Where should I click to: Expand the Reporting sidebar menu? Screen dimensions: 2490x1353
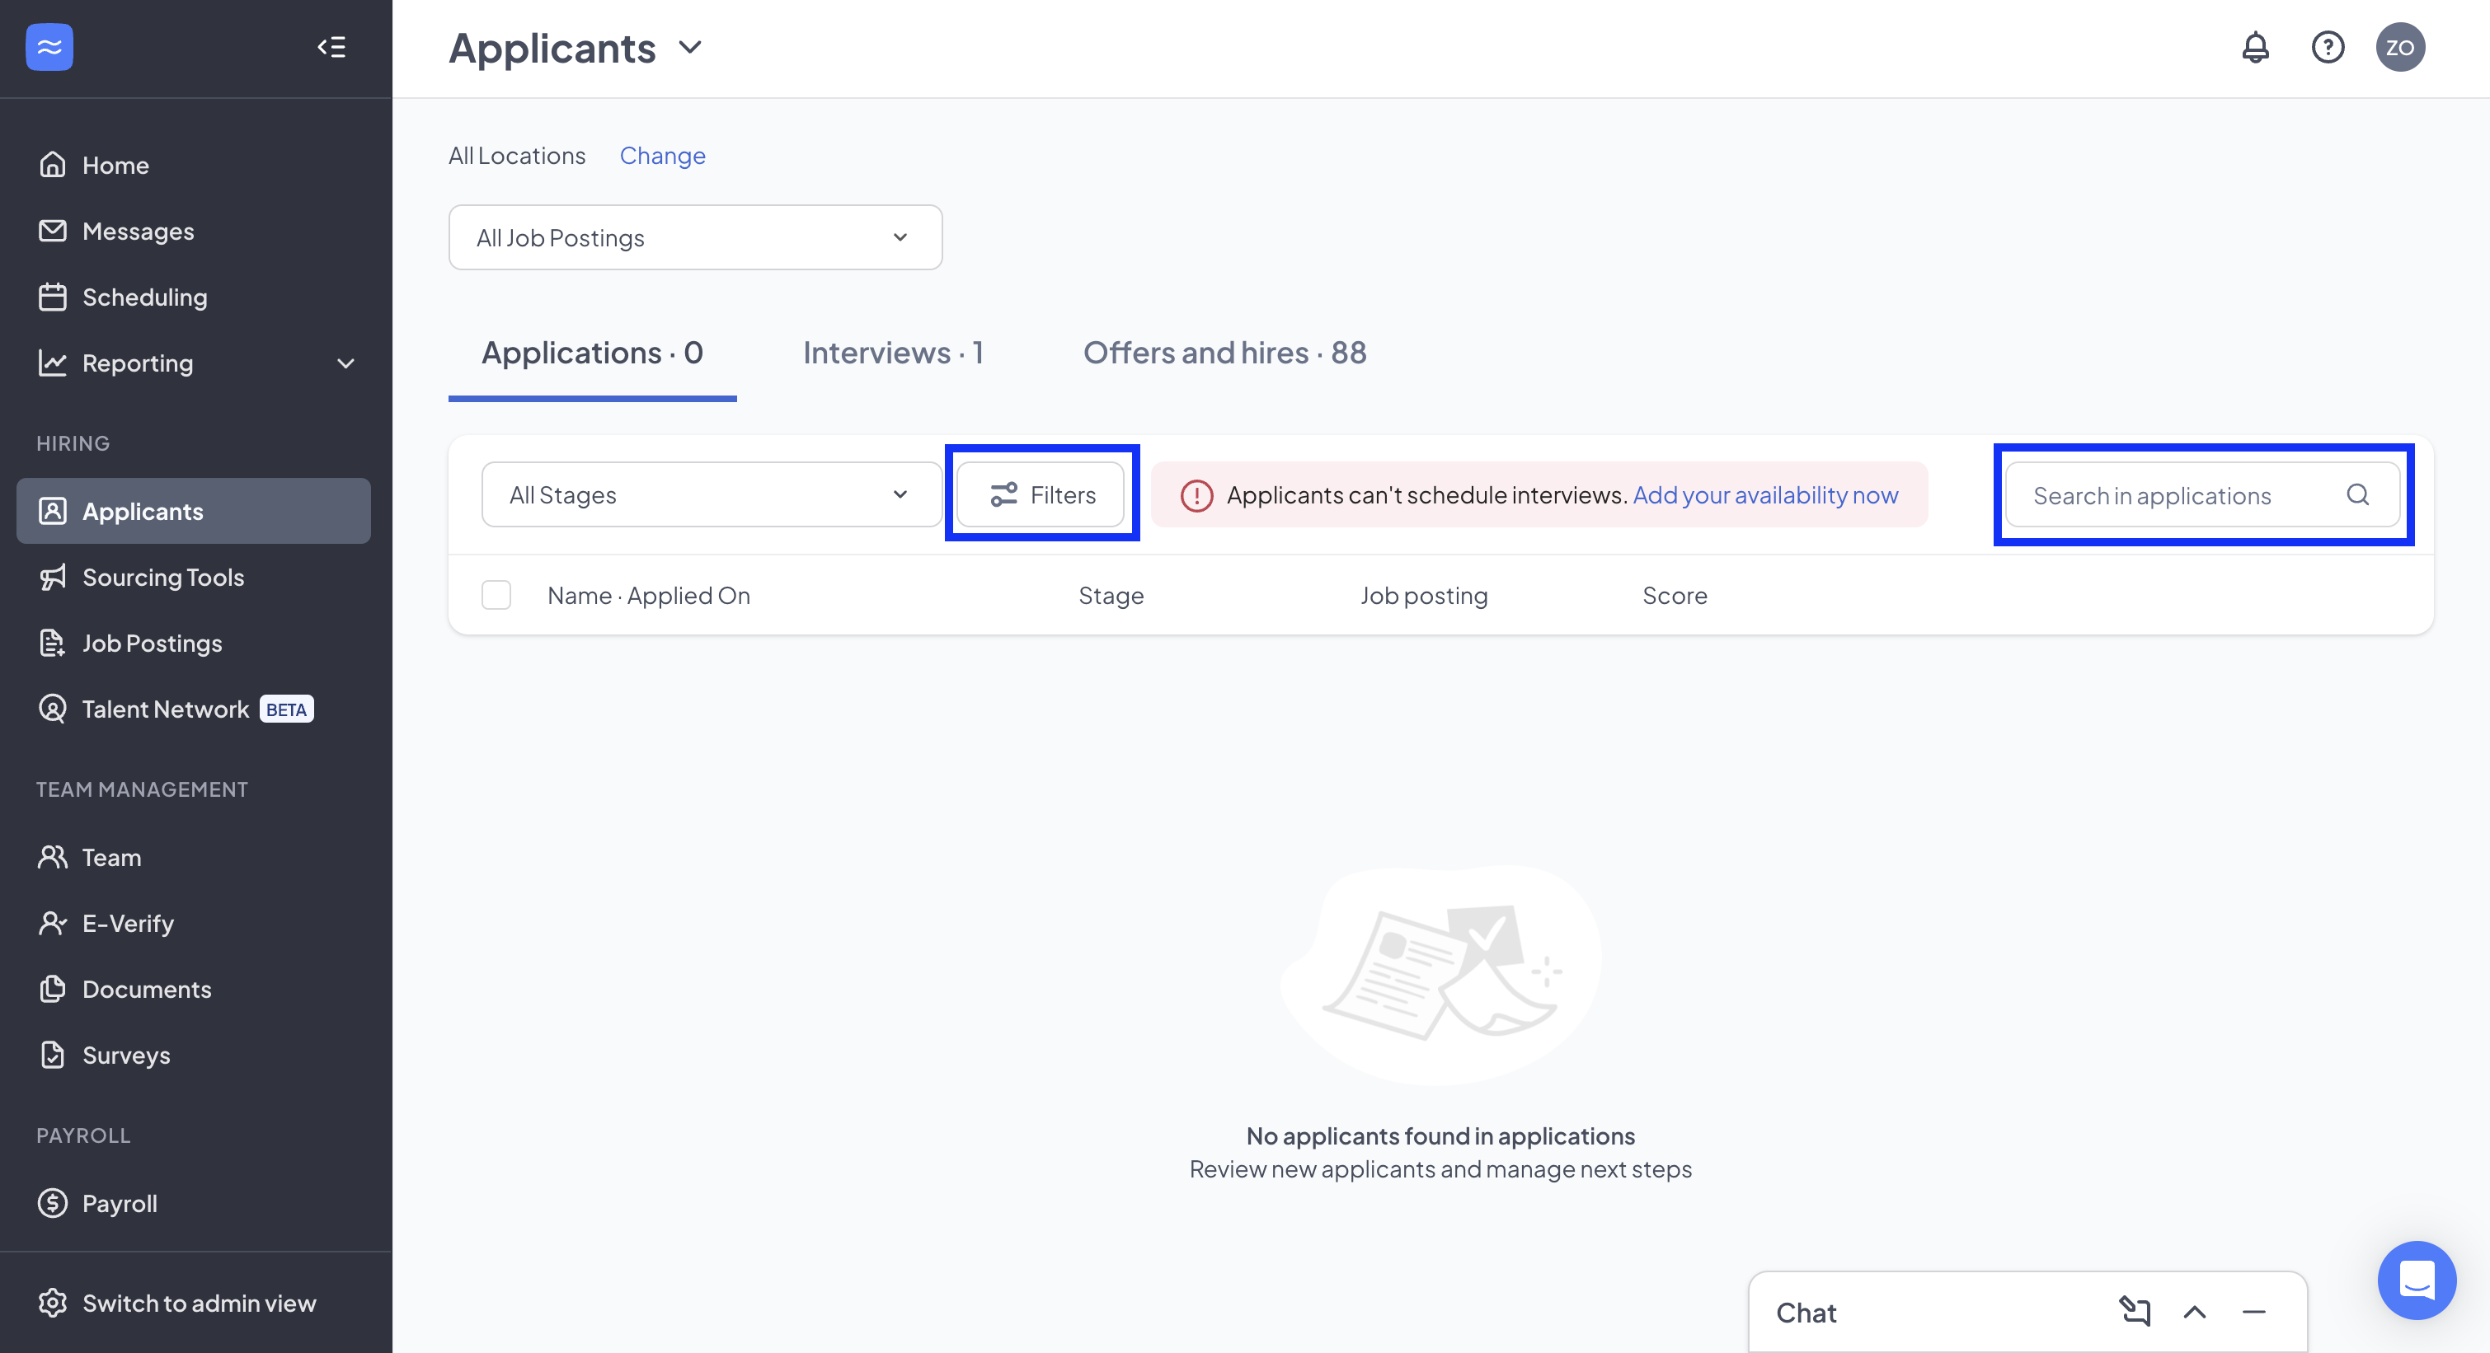345,363
